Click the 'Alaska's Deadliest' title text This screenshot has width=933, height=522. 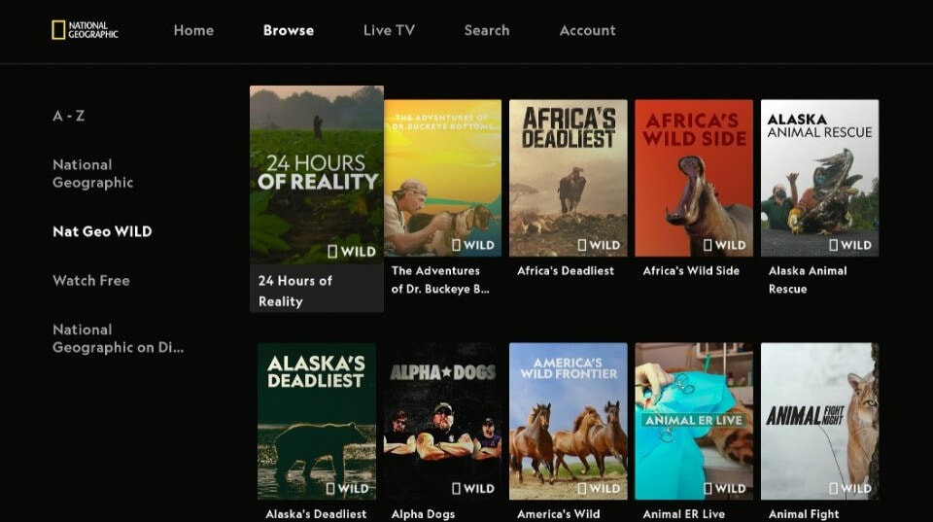(316, 514)
